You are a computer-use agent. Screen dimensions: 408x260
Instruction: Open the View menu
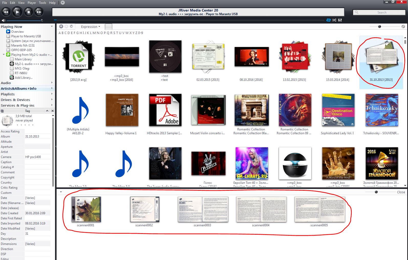coord(21,3)
